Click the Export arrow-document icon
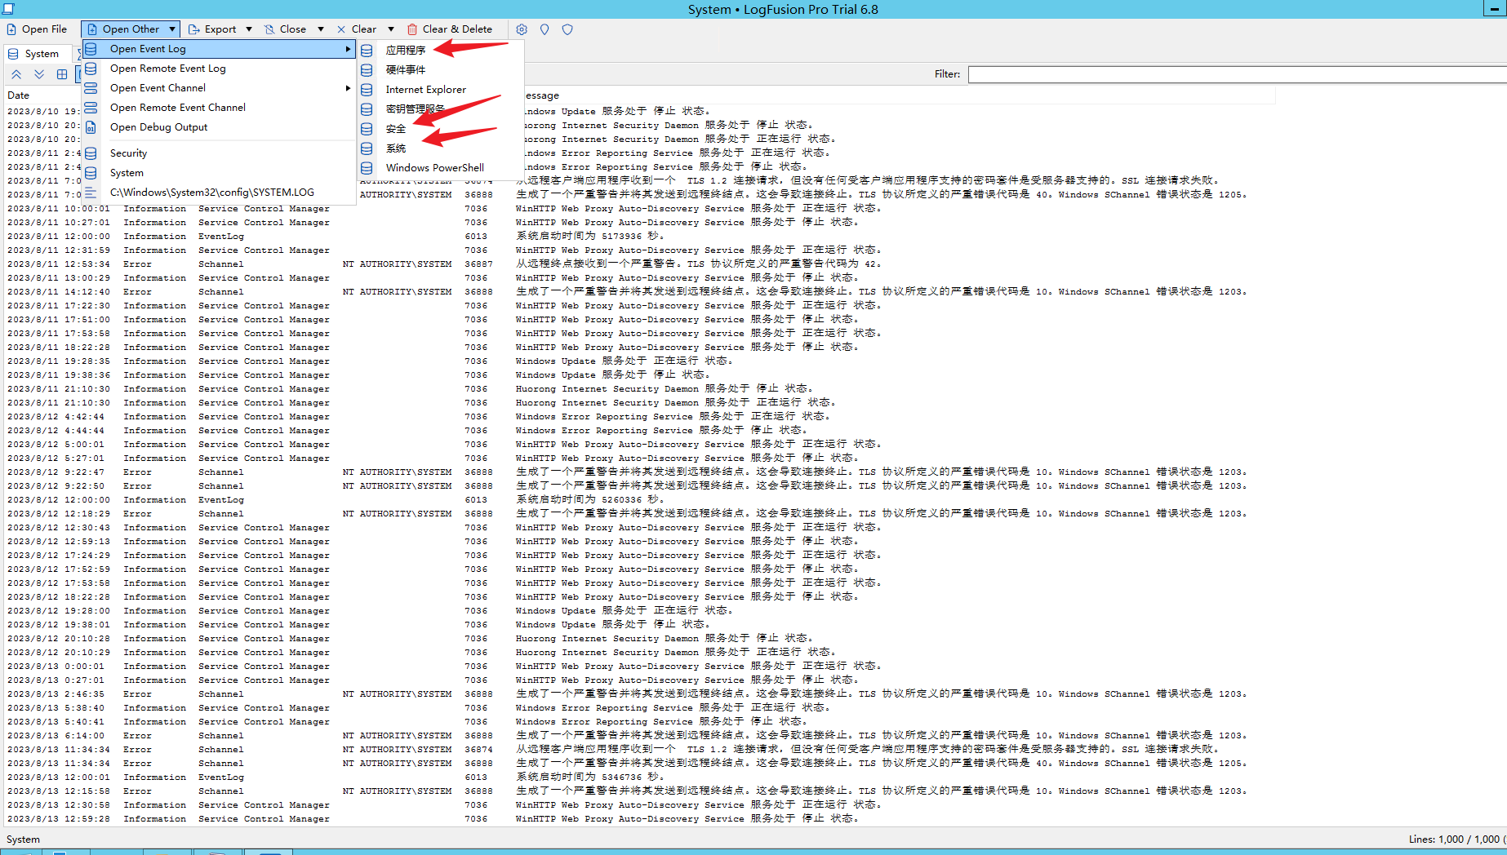The height and width of the screenshot is (855, 1507). click(x=195, y=29)
